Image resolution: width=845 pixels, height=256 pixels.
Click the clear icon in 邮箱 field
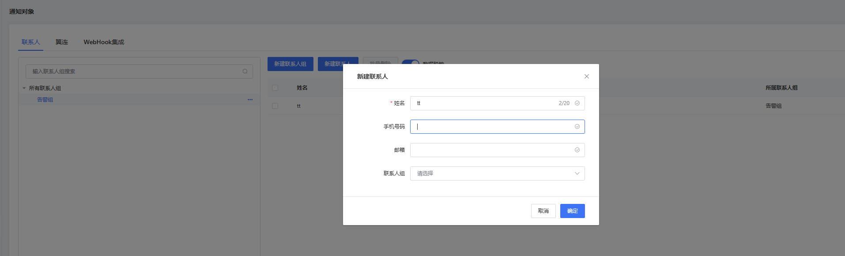pos(577,150)
